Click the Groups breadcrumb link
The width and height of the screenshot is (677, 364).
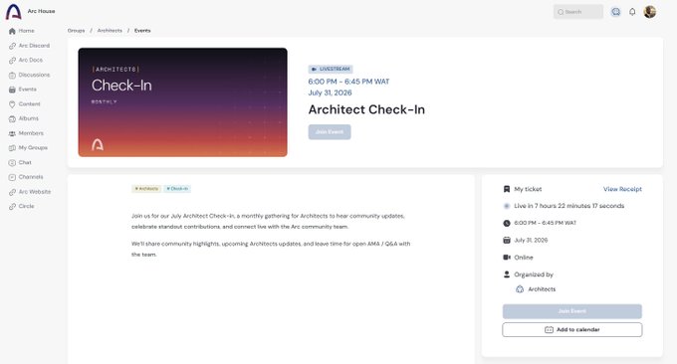76,31
